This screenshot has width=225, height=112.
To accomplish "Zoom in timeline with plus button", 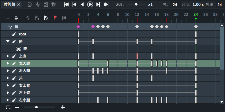I will tap(63, 107).
